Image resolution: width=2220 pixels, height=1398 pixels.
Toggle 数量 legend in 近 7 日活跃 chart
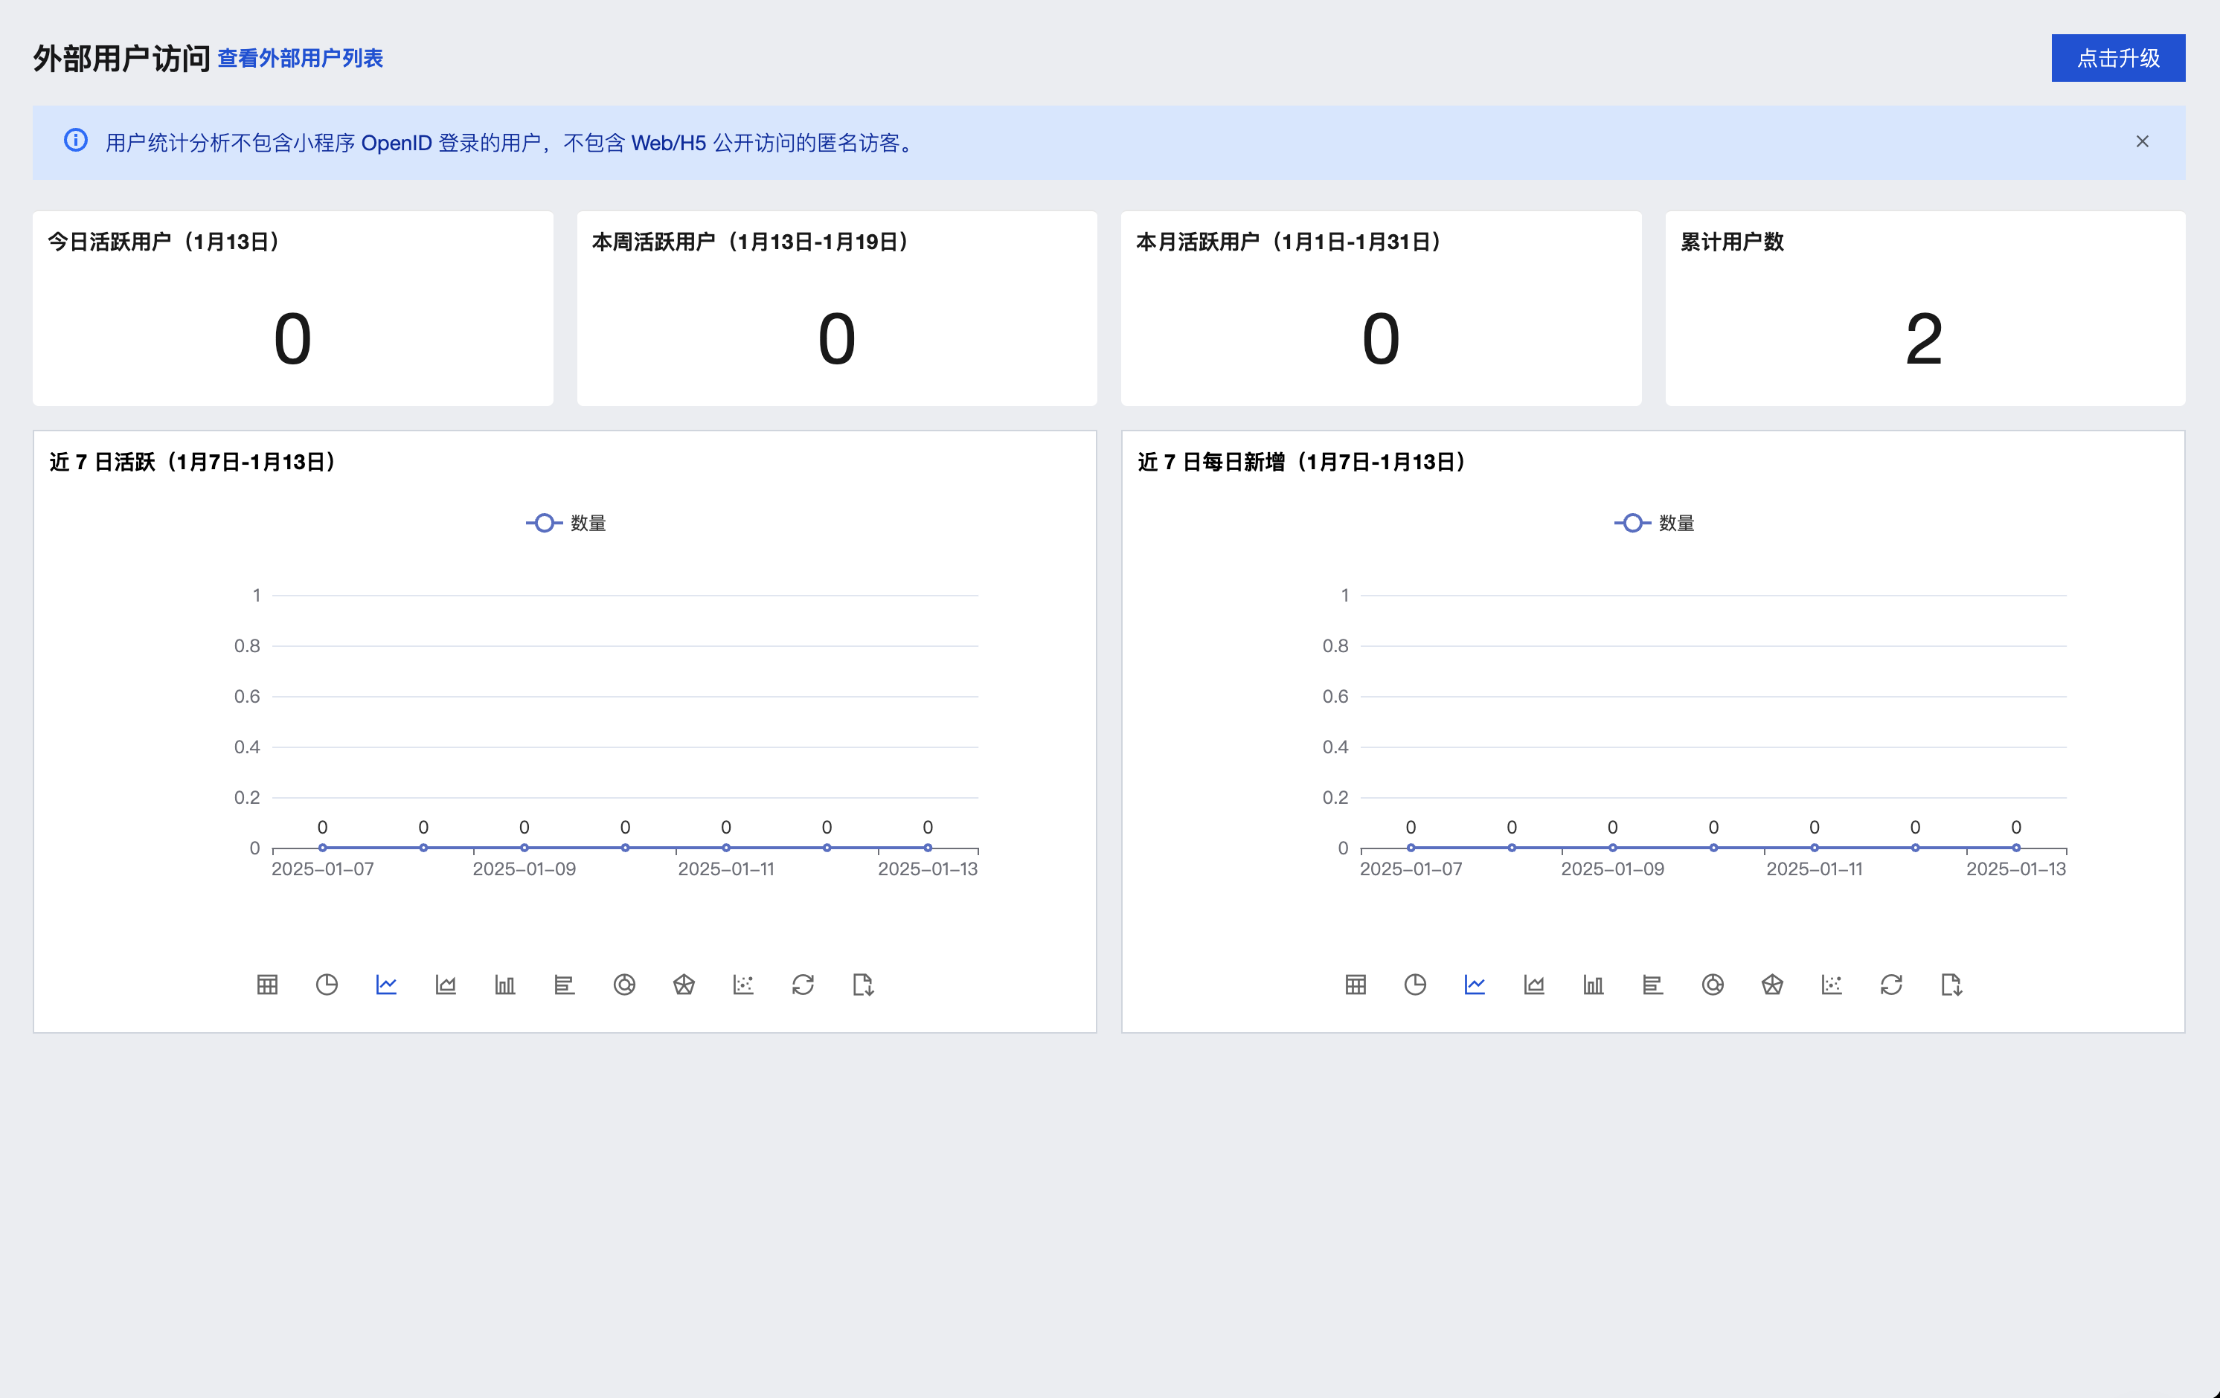click(x=566, y=523)
